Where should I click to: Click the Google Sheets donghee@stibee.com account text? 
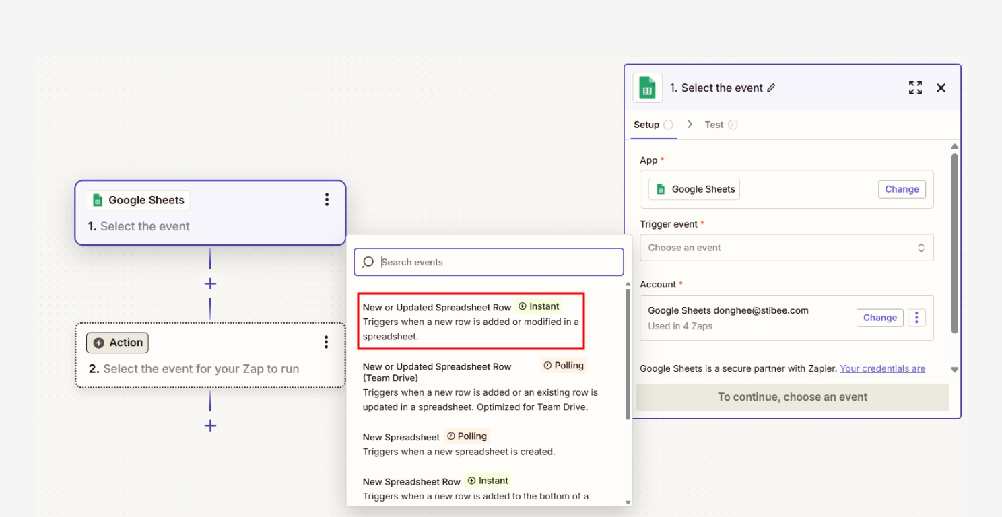click(728, 310)
